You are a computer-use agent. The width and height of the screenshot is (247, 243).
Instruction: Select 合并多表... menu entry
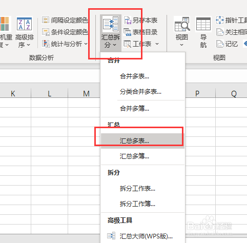(x=142, y=76)
